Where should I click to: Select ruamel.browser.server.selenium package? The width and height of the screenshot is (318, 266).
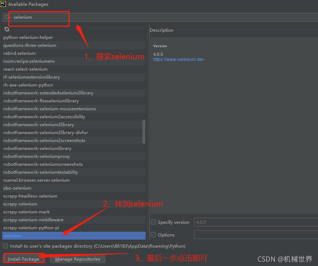click(74, 180)
